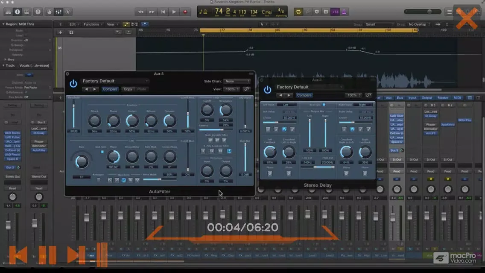Open SparkVerb plug-in slot in mixer
Screen dimensions: 485x273
pyautogui.click(x=447, y=124)
